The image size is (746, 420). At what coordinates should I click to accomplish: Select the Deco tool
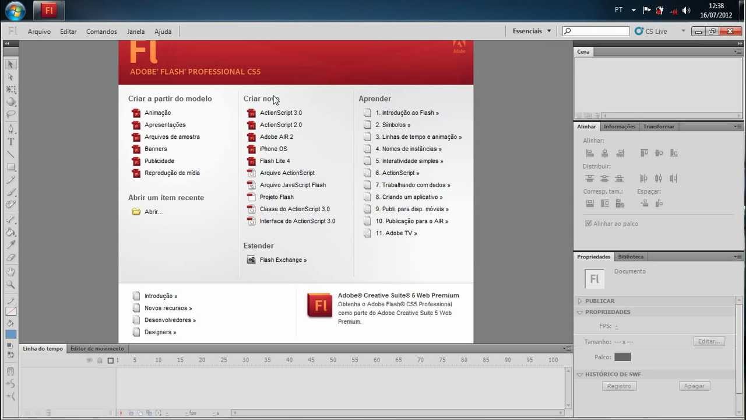click(10, 205)
